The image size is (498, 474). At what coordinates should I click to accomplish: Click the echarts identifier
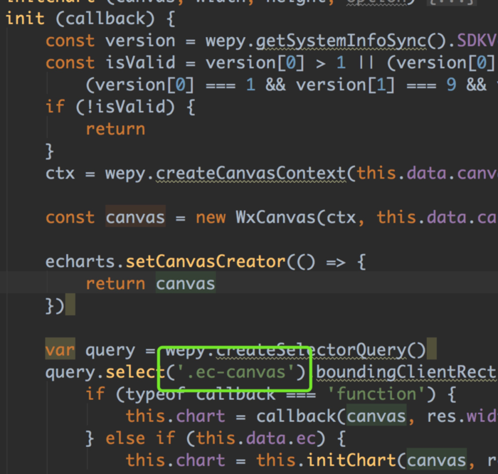80,261
